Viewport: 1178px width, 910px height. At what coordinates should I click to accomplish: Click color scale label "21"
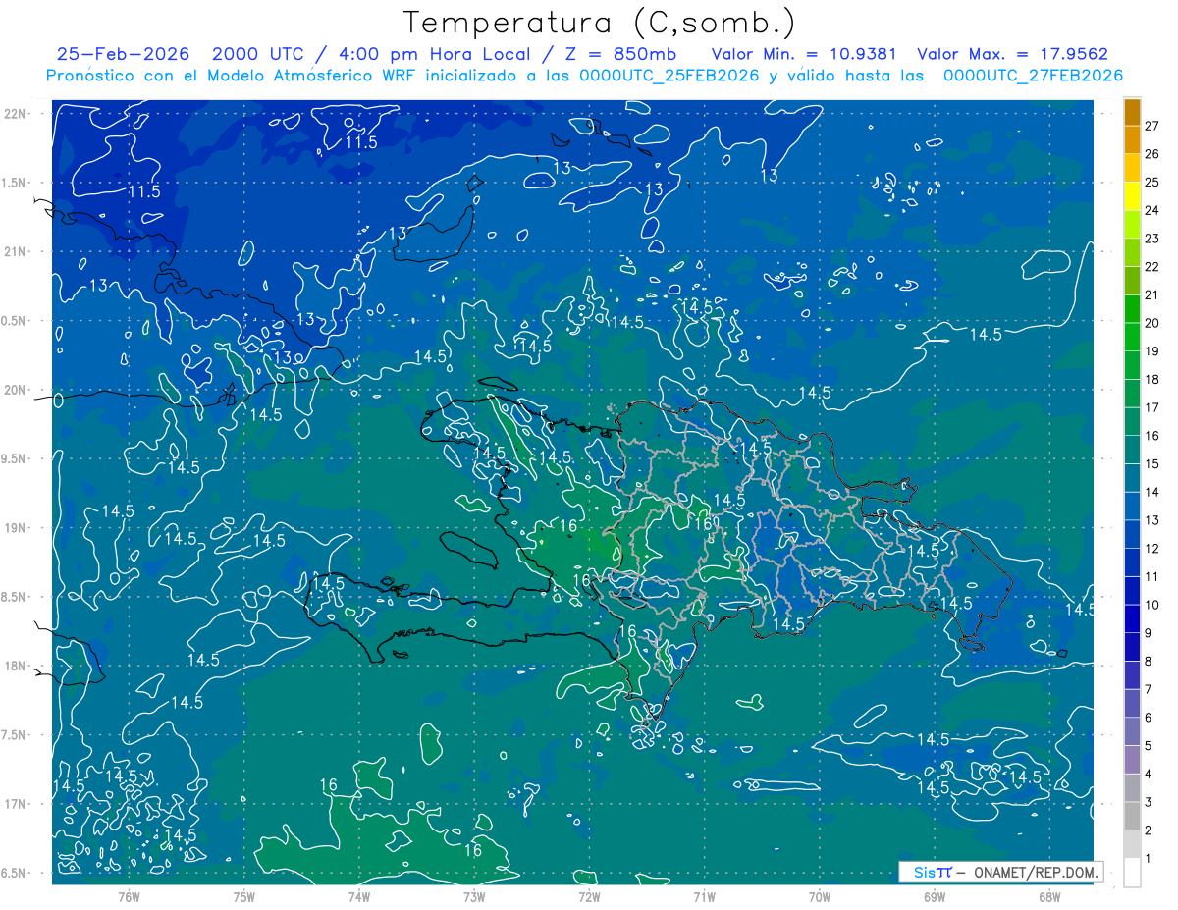pos(1152,294)
